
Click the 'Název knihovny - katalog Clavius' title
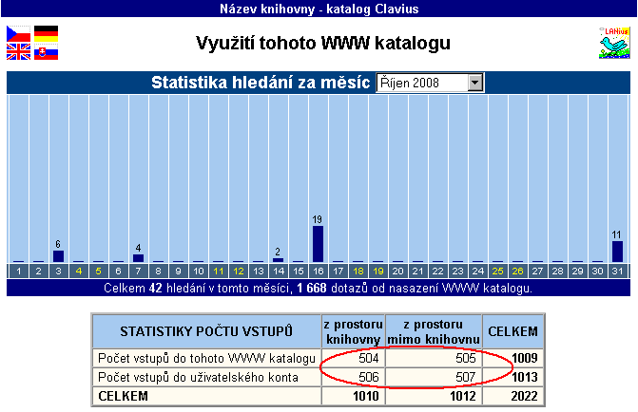point(319,9)
